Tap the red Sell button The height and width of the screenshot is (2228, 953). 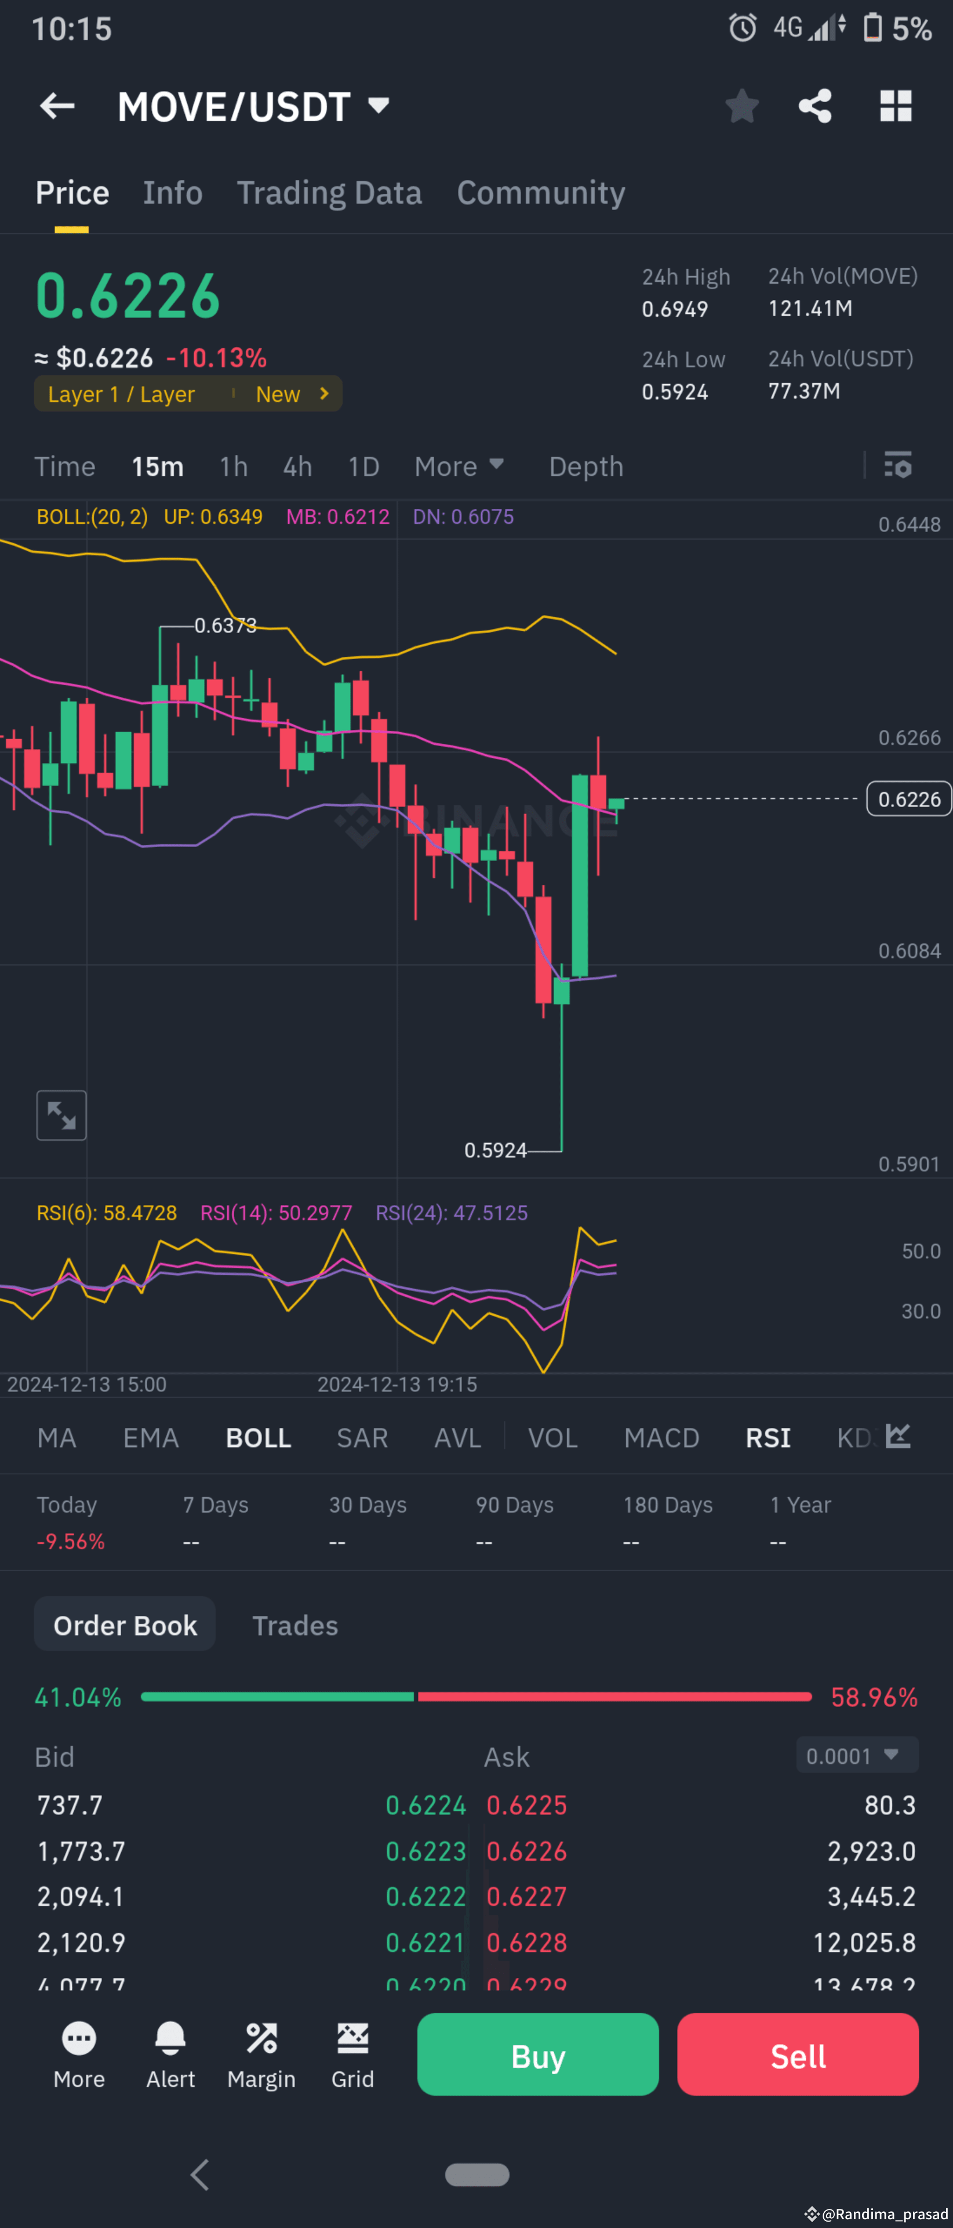798,2054
